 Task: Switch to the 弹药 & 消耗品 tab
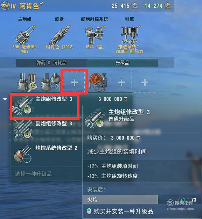(x=51, y=63)
